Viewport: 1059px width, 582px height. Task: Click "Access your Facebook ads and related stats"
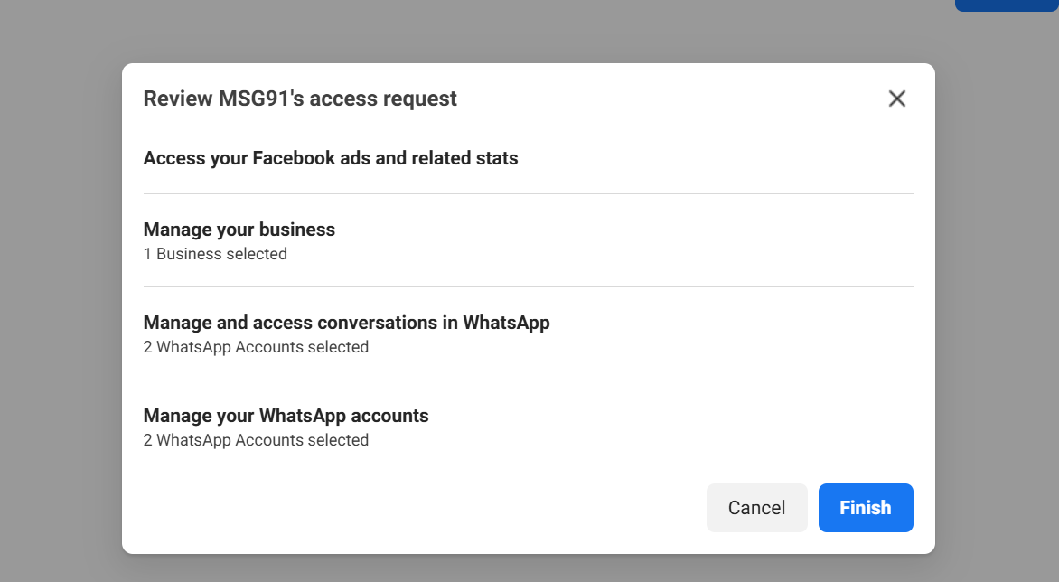pyautogui.click(x=331, y=158)
